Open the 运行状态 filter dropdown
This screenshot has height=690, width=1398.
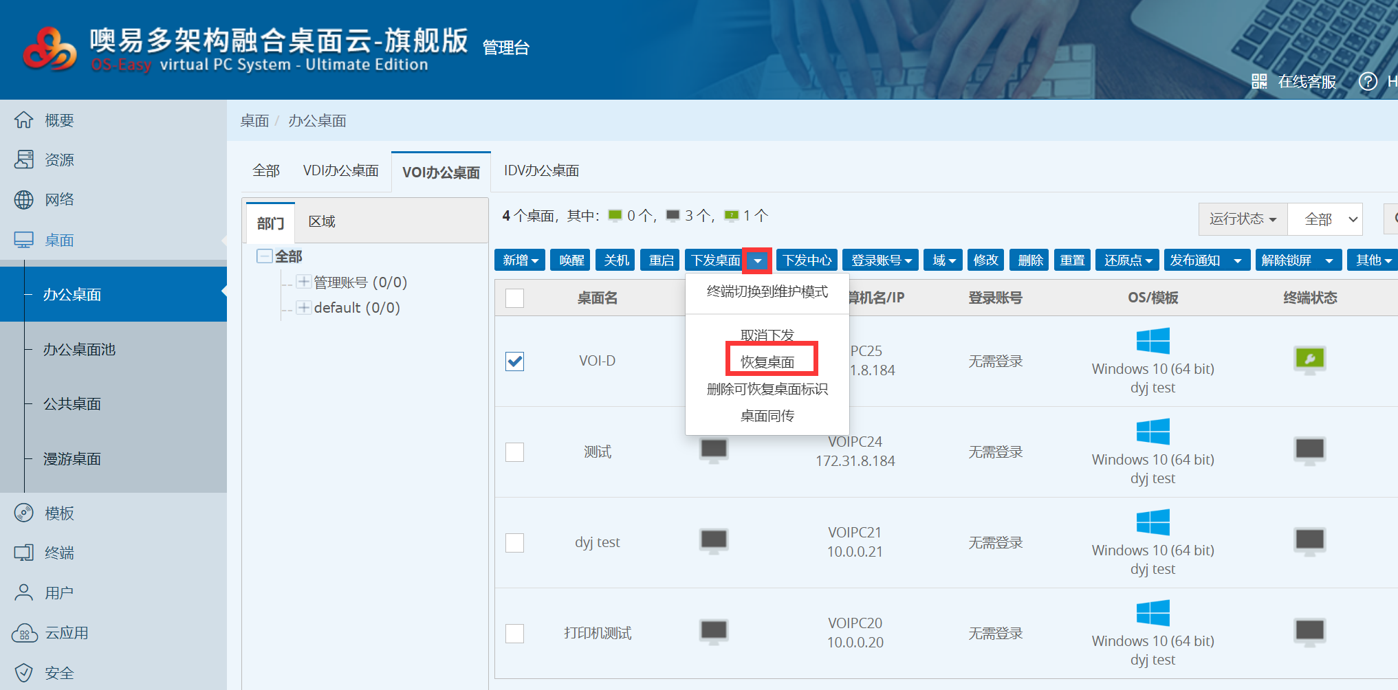pos(1243,219)
